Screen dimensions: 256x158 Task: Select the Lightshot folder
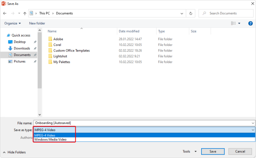(60, 56)
